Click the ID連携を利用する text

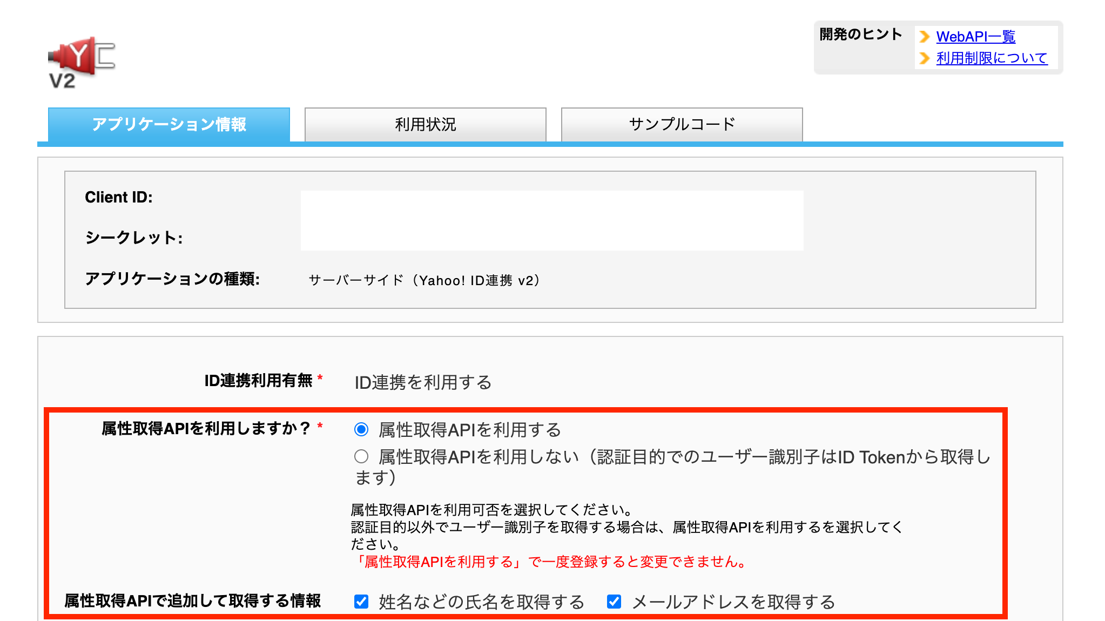pos(423,382)
